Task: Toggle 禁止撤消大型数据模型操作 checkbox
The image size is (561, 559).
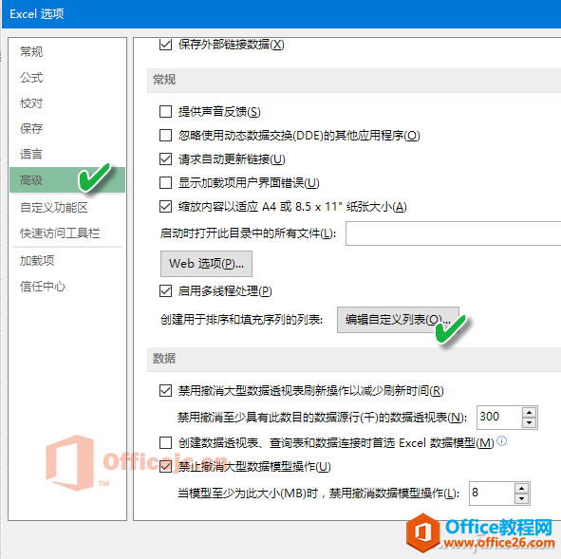Action: tap(165, 466)
